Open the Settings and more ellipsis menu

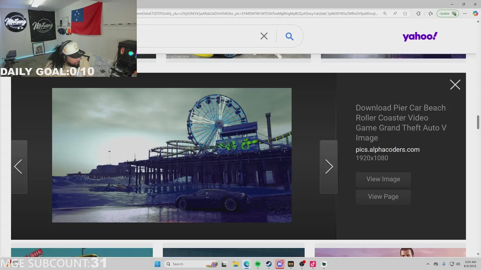(x=465, y=13)
